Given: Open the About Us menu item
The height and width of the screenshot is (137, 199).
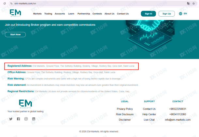Looking at the screenshot, I should click(109, 14).
